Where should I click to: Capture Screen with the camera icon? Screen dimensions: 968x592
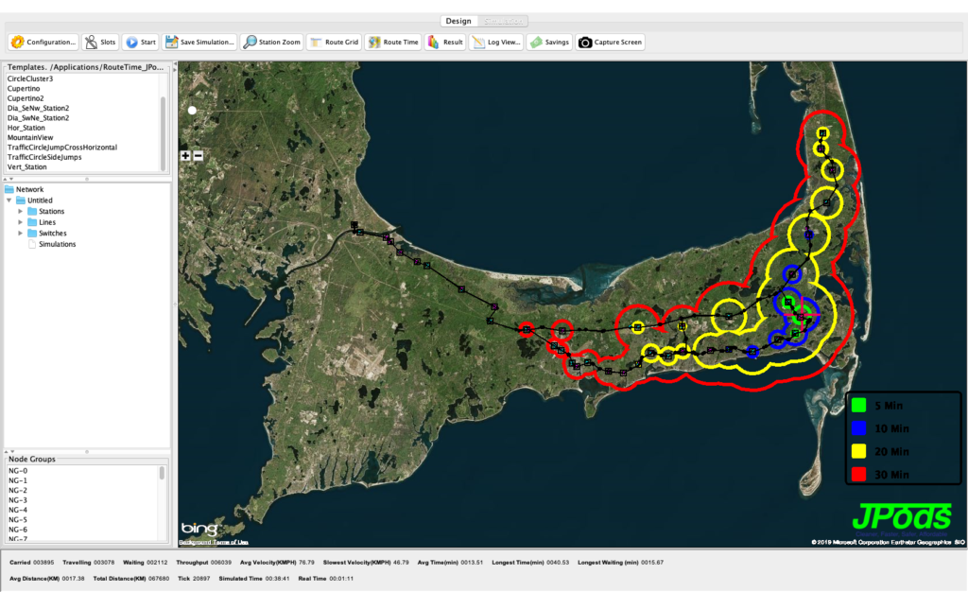coord(586,43)
